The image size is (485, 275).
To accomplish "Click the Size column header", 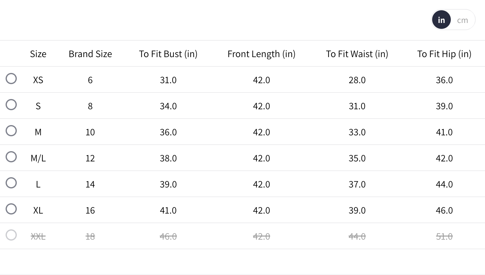I will click(x=38, y=54).
